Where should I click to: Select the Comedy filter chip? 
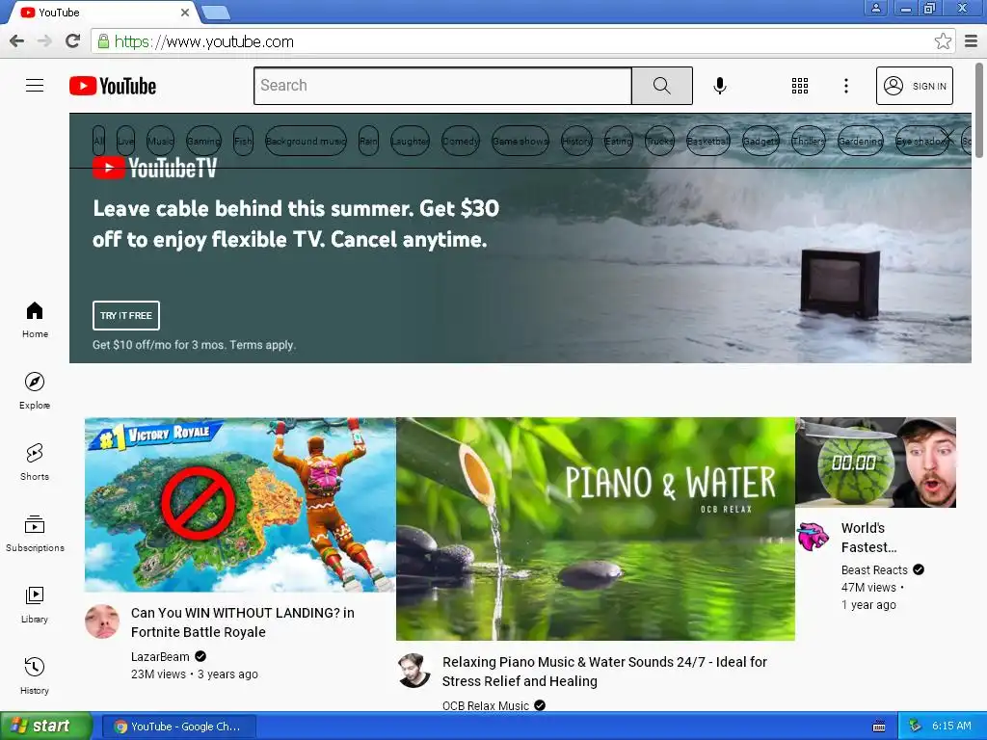(x=460, y=141)
